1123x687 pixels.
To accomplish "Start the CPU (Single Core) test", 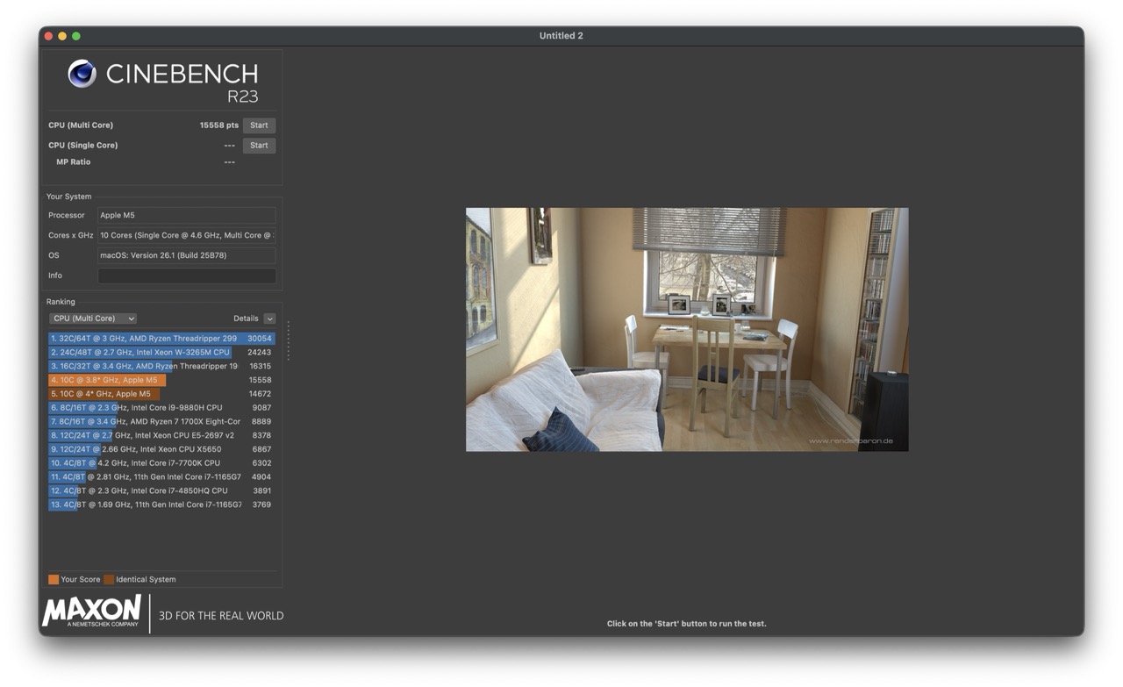I will click(259, 146).
